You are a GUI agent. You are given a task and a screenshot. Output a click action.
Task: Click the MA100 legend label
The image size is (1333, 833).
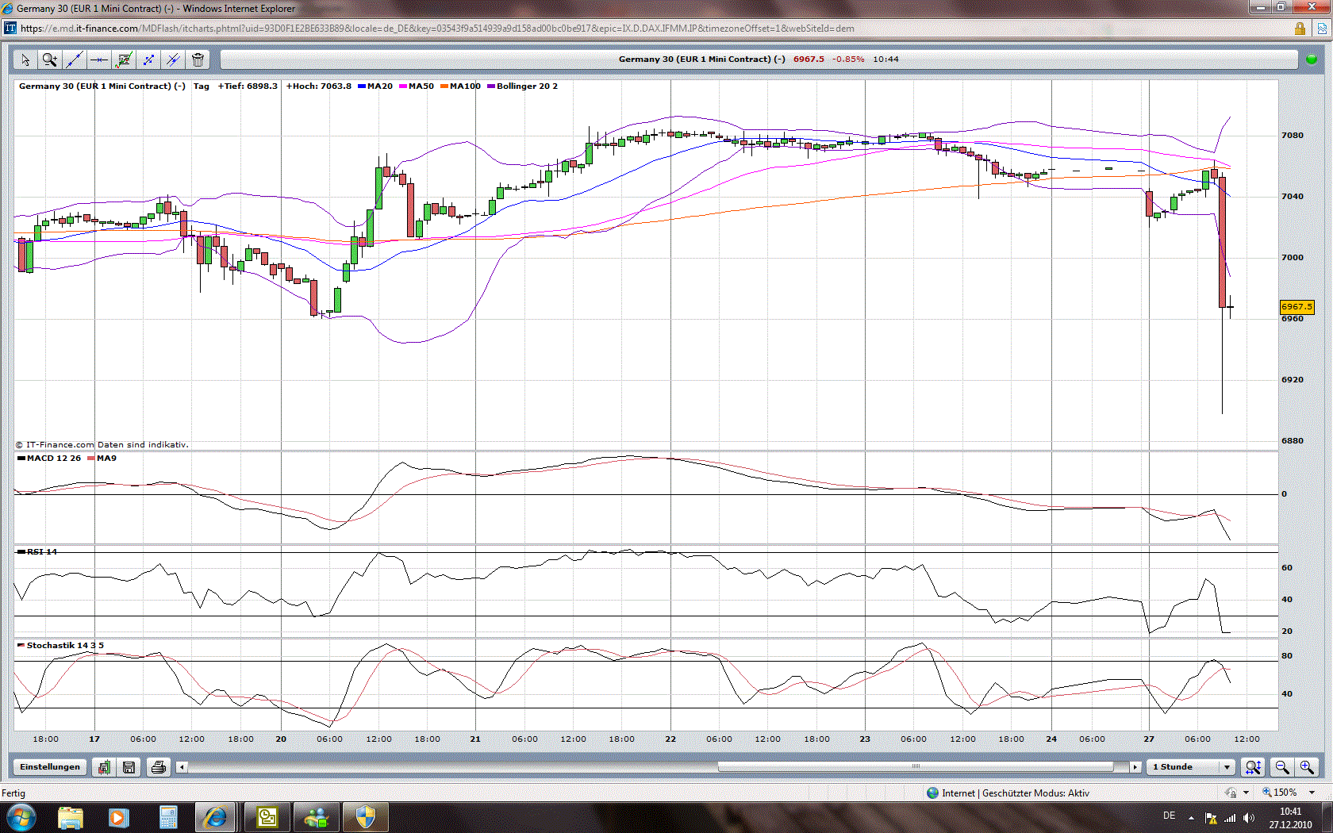point(460,86)
